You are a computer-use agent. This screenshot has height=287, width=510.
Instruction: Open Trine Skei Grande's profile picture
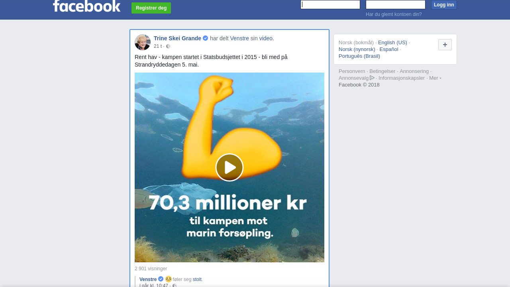point(143,42)
